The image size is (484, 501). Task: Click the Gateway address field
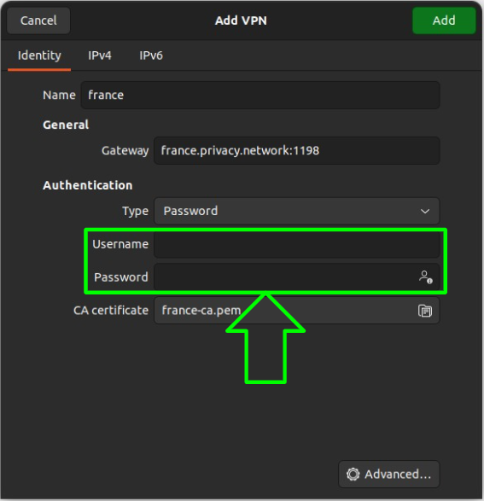tap(297, 150)
